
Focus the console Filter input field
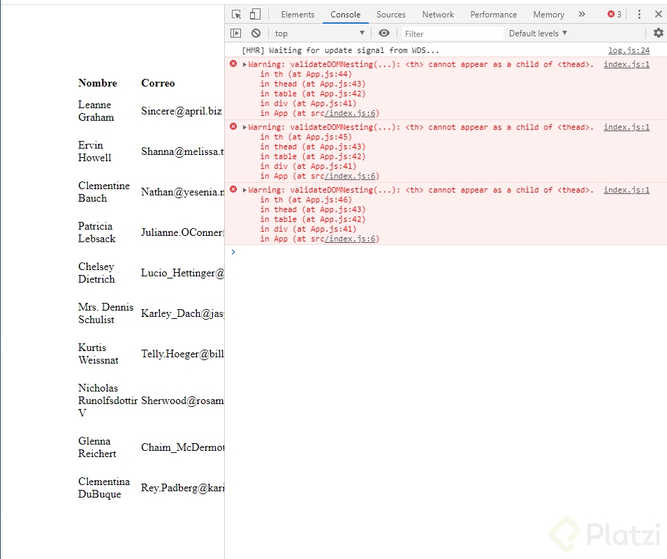pyautogui.click(x=453, y=33)
